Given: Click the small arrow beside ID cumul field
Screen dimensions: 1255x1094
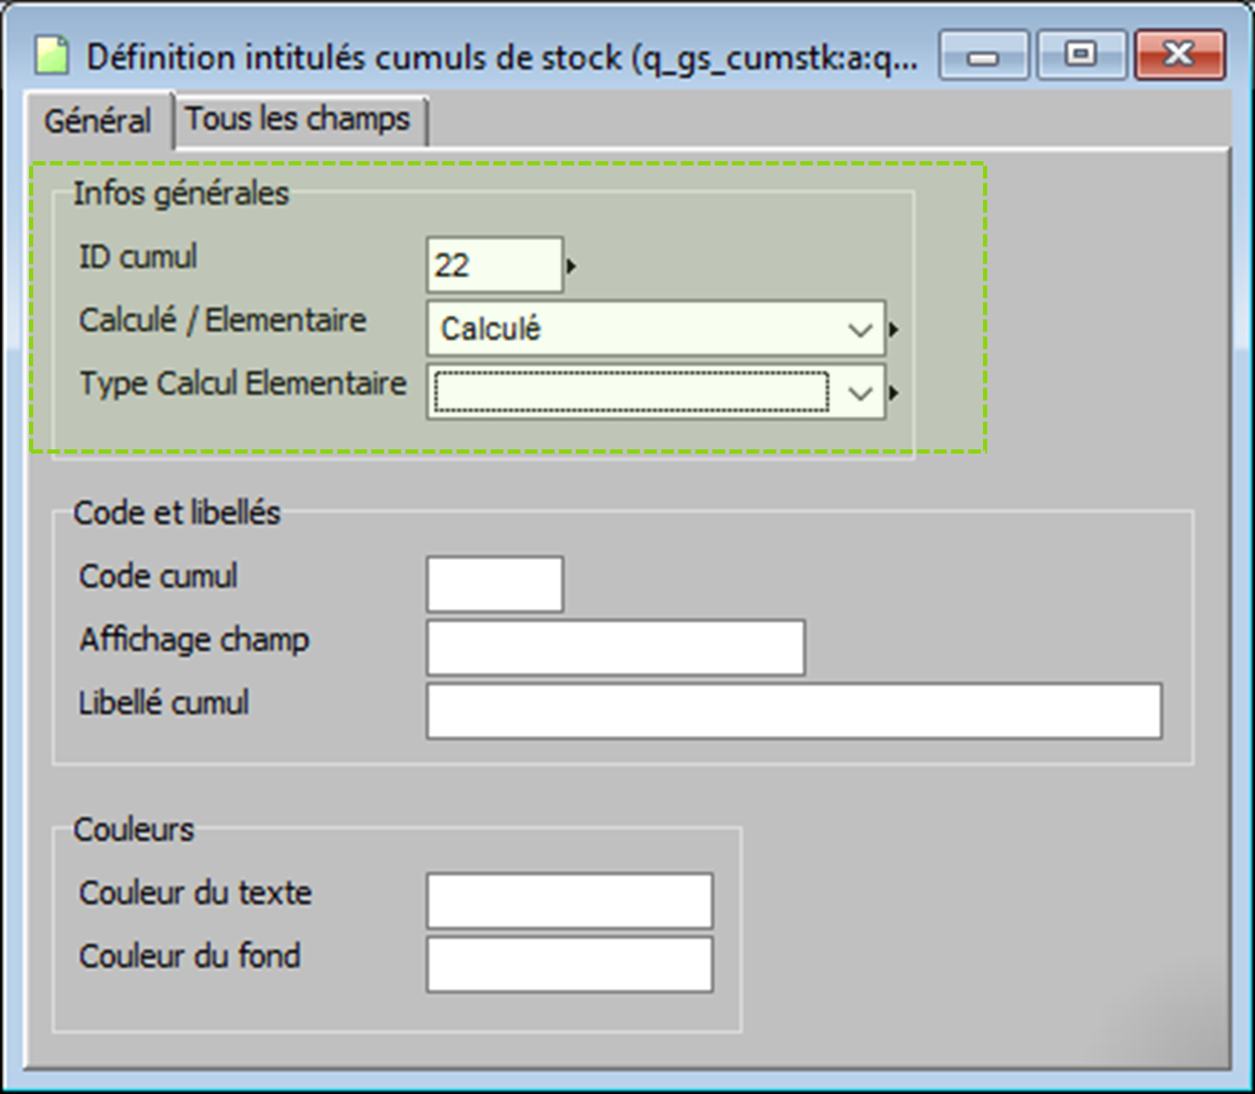Looking at the screenshot, I should [x=571, y=266].
